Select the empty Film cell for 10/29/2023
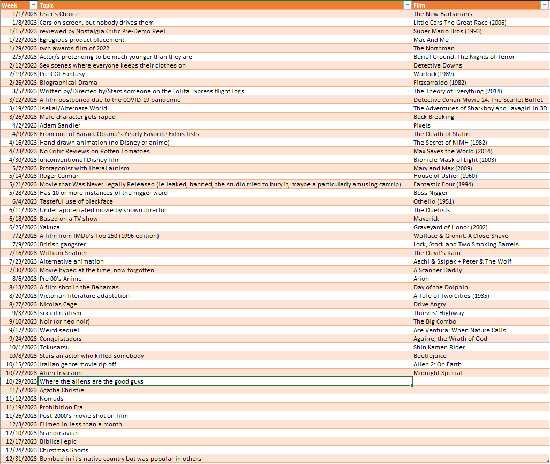The image size is (550, 464). click(x=480, y=381)
